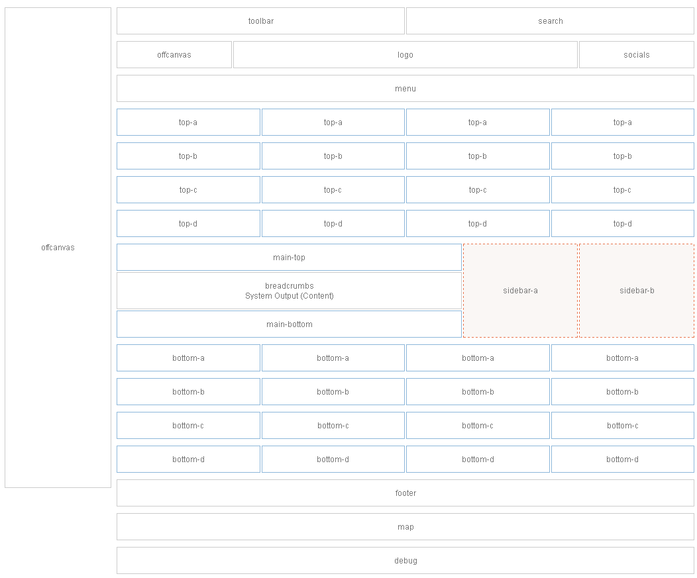Open the debug position at the bottom
This screenshot has height=578, width=697.
pos(405,560)
